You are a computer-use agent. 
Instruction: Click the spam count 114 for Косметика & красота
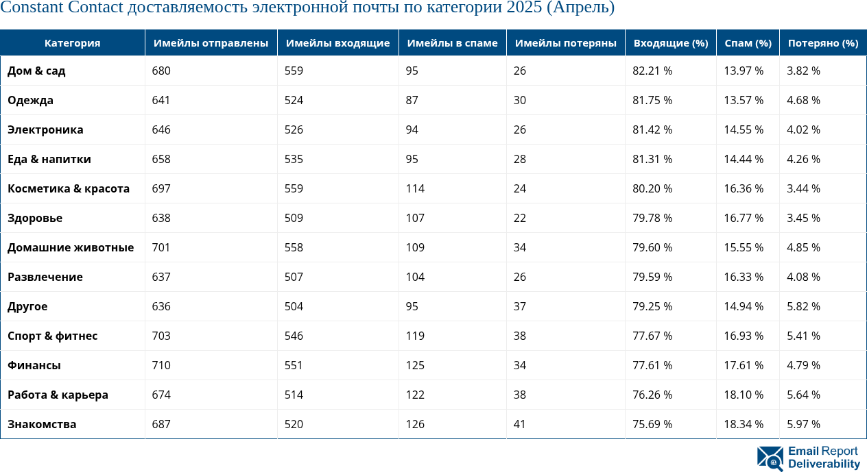click(415, 188)
